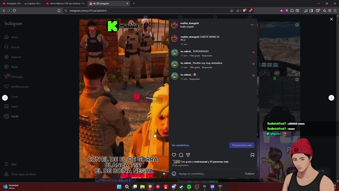Open Brave Shields lion icon
This screenshot has width=339, height=191.
[244, 11]
